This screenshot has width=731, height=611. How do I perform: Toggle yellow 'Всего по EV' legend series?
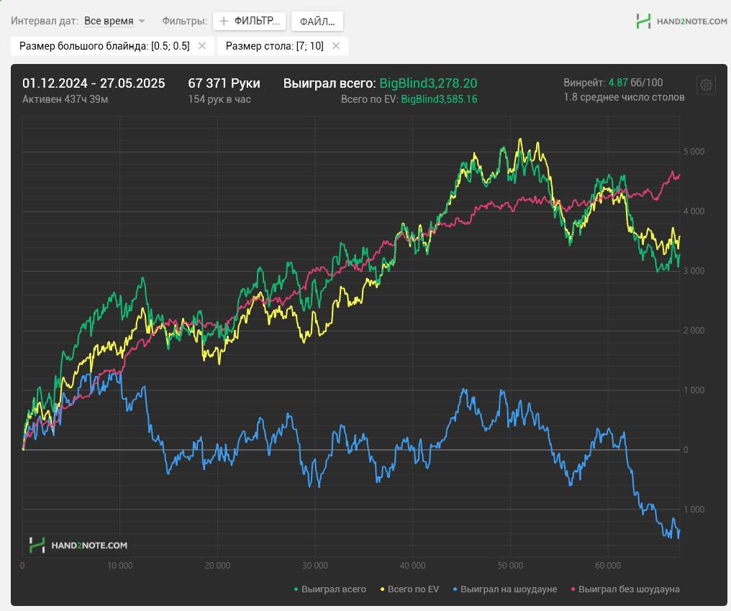coord(410,589)
